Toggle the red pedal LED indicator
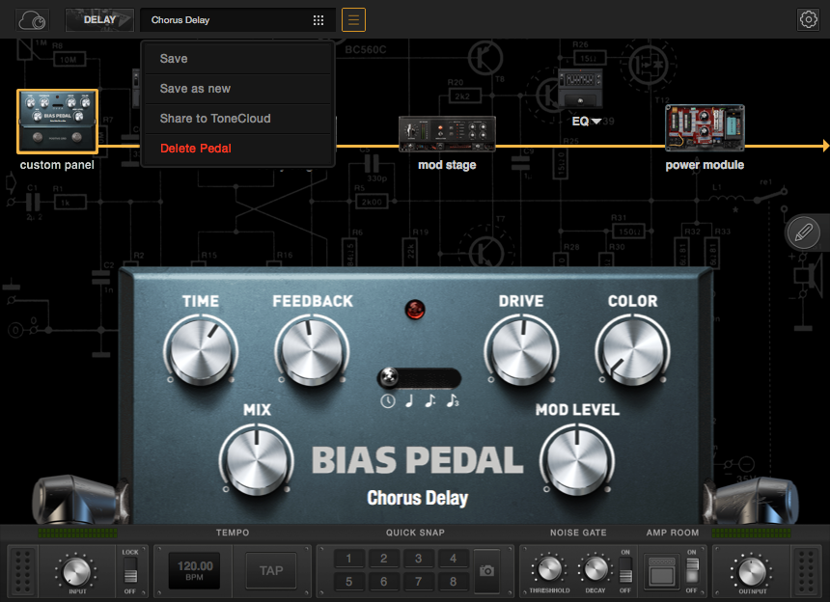This screenshot has height=602, width=830. point(414,310)
